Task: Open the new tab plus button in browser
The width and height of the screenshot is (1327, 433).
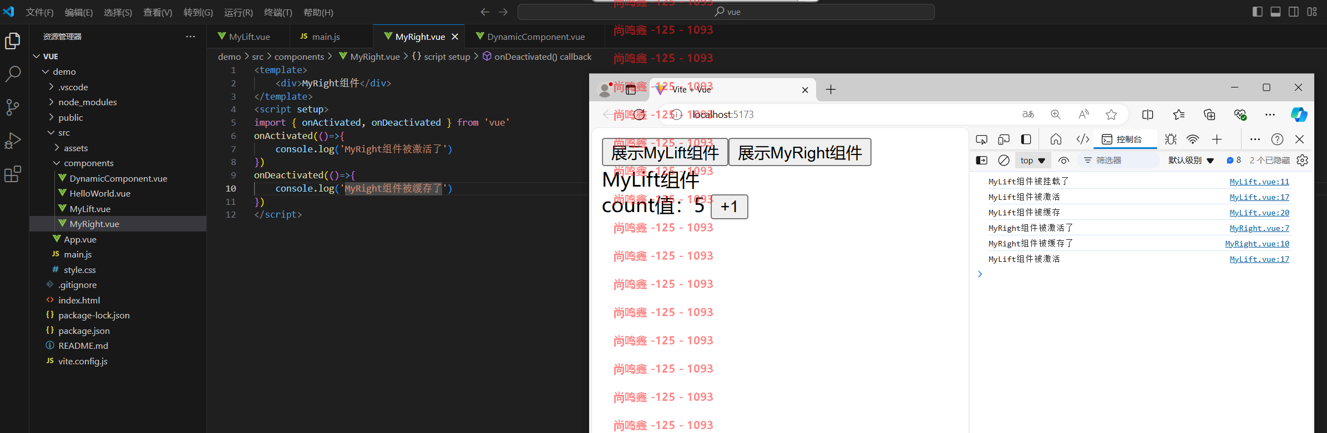Action: 830,90
